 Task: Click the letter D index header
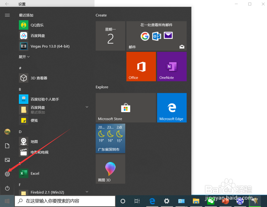(20, 132)
